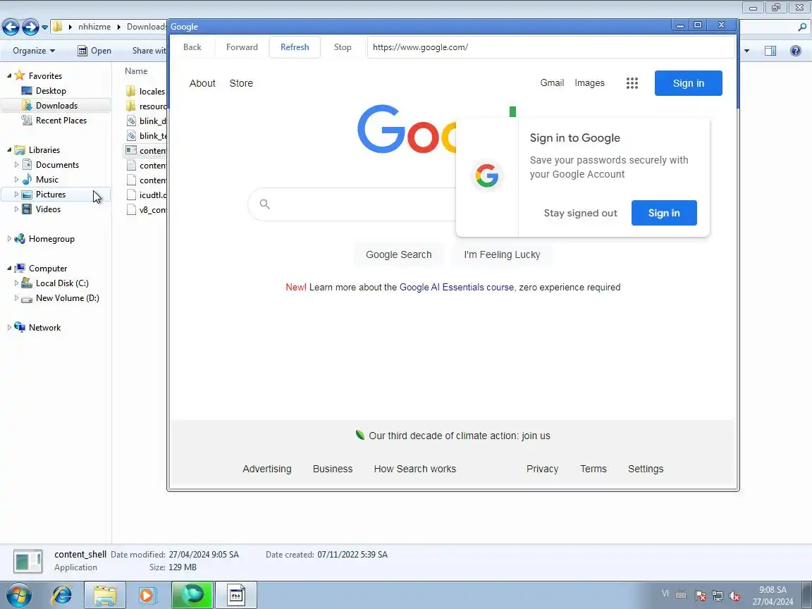
Task: Open the Images link
Action: (x=589, y=83)
